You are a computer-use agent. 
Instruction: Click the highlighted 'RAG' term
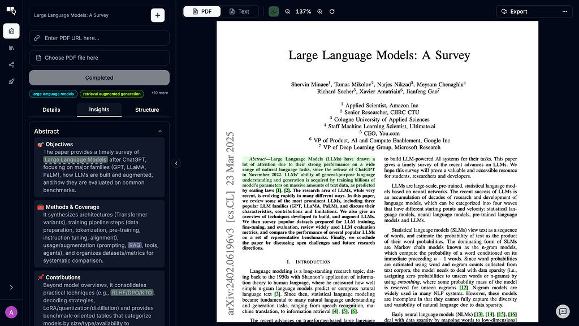(x=135, y=245)
